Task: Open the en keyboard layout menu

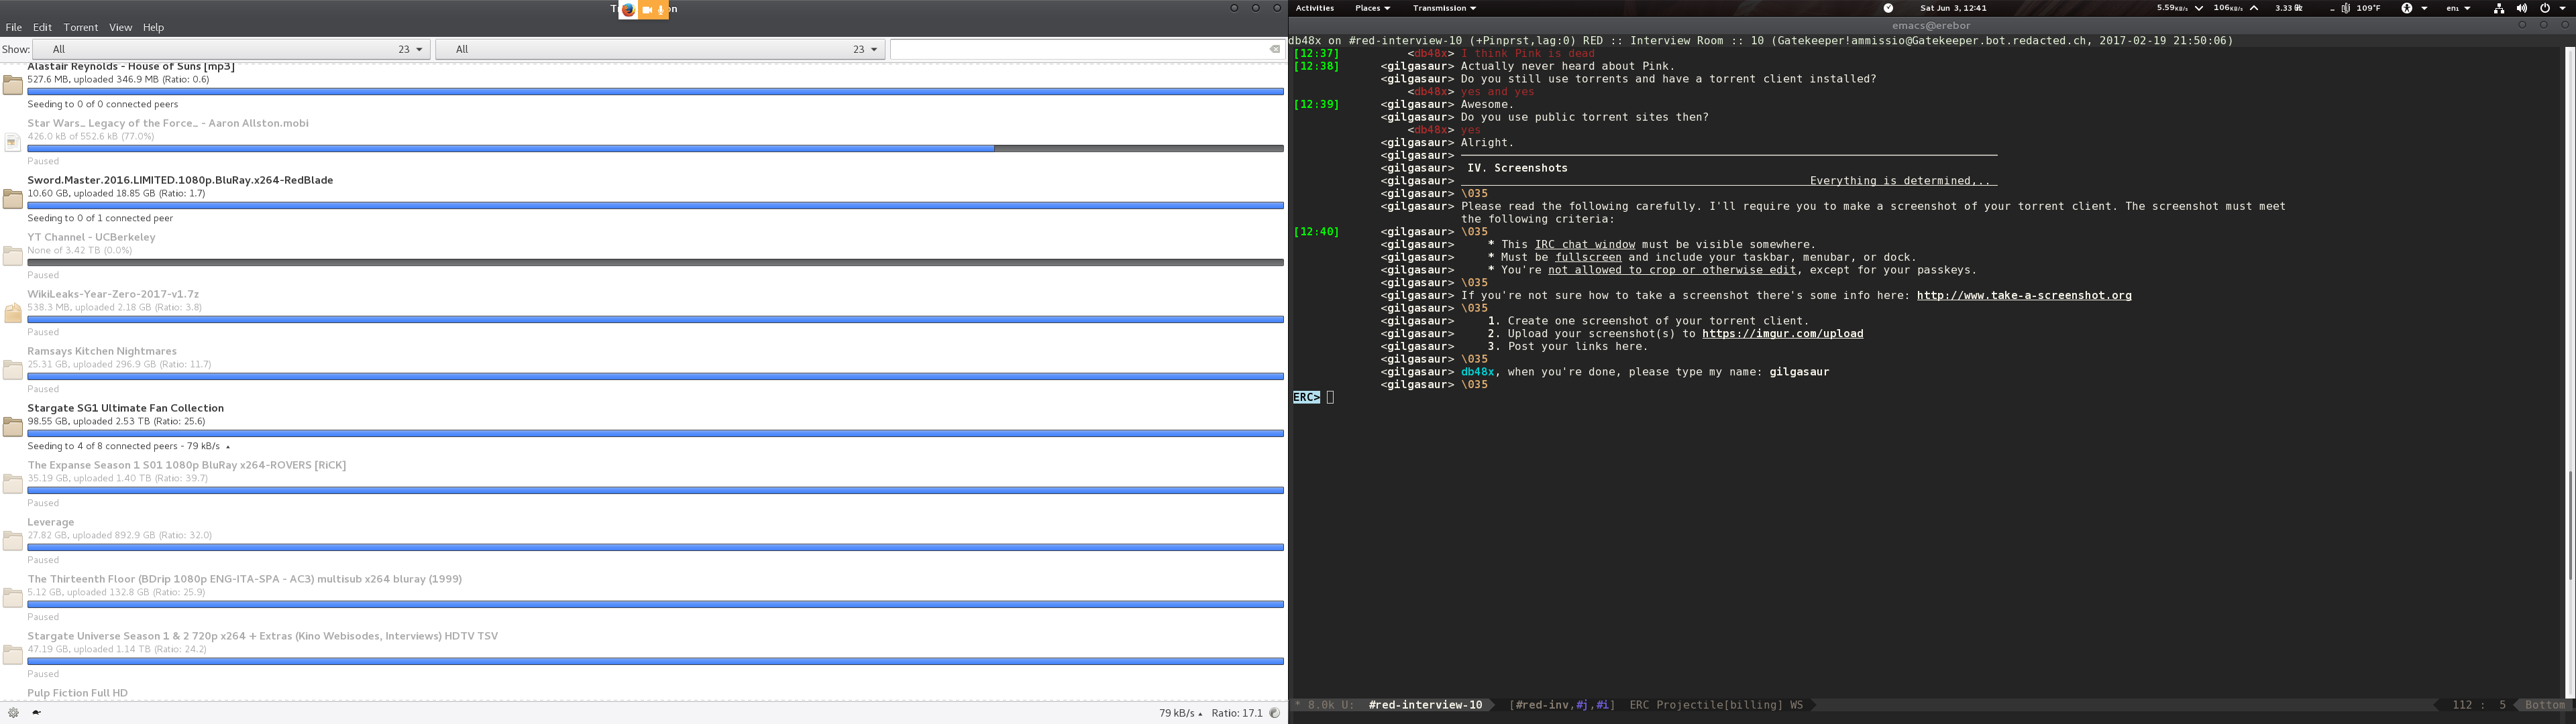Action: point(2458,8)
